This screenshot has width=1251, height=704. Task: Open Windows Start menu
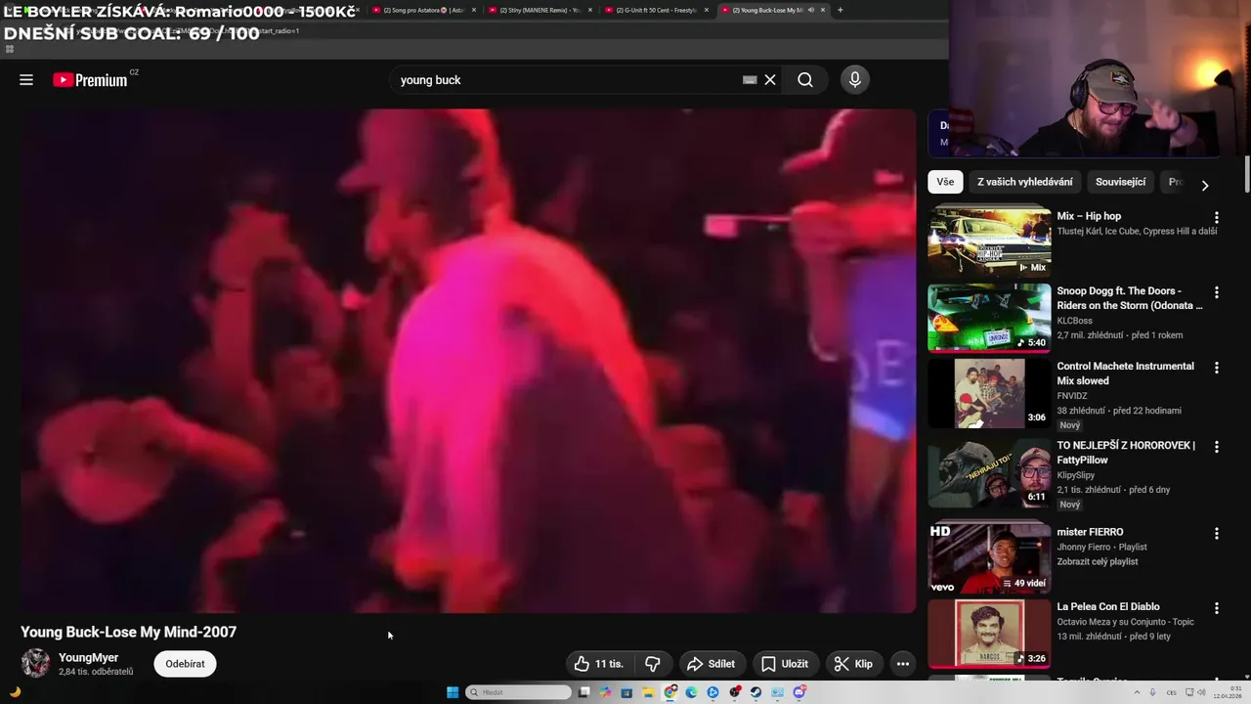pyautogui.click(x=453, y=692)
